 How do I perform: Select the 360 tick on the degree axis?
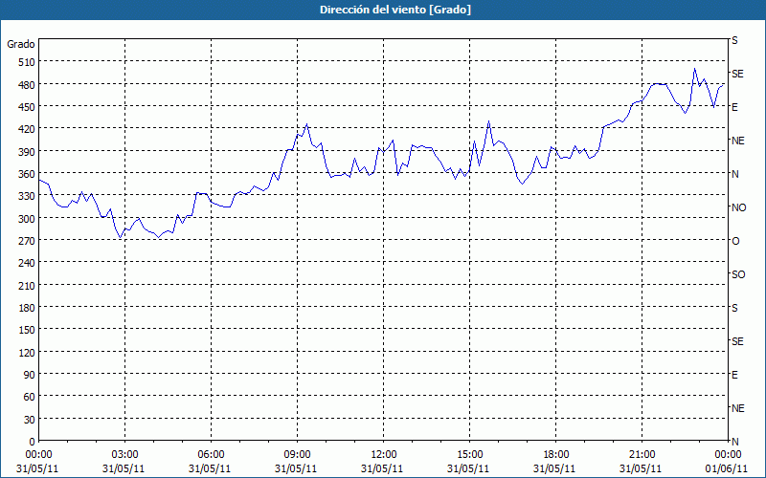[x=23, y=174]
